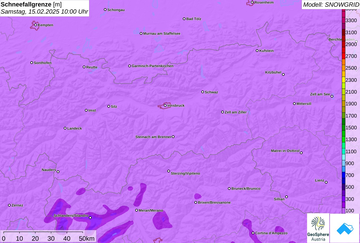360x243 pixels.
Task: Select the Reutte map marker
Action: [84, 67]
